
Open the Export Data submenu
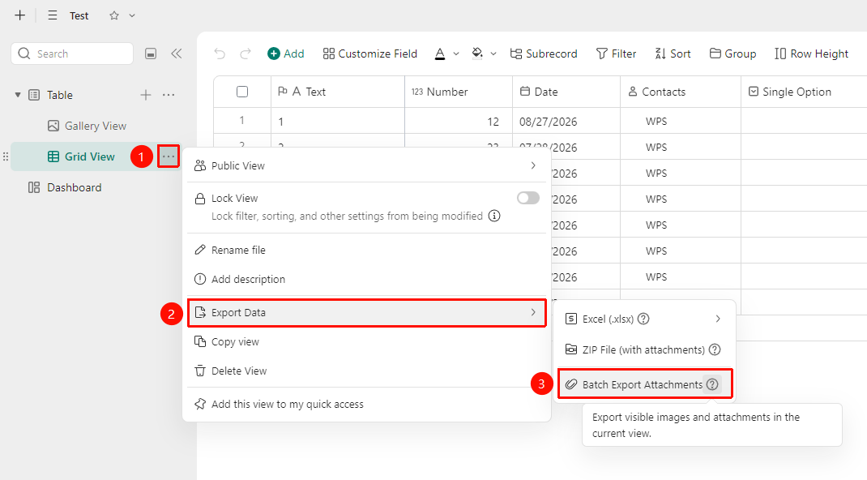366,313
